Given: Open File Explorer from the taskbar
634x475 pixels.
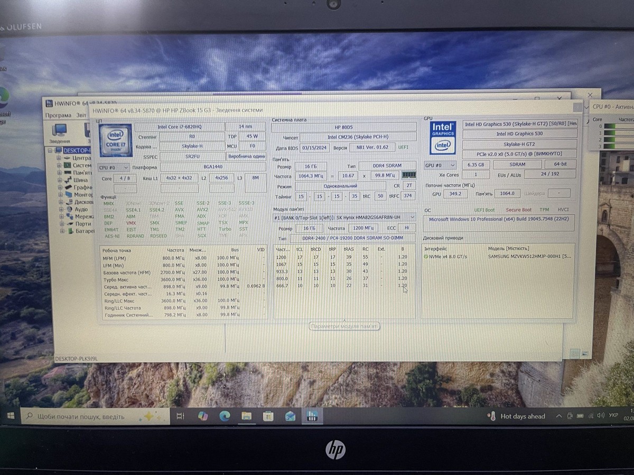Looking at the screenshot, I should [x=246, y=416].
